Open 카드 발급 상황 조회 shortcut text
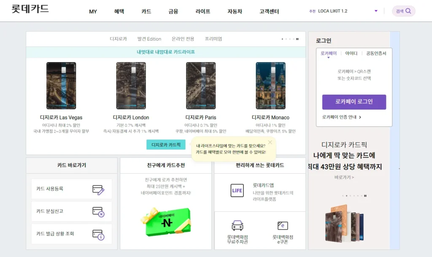Screen dimensions: 432x257 (55, 233)
